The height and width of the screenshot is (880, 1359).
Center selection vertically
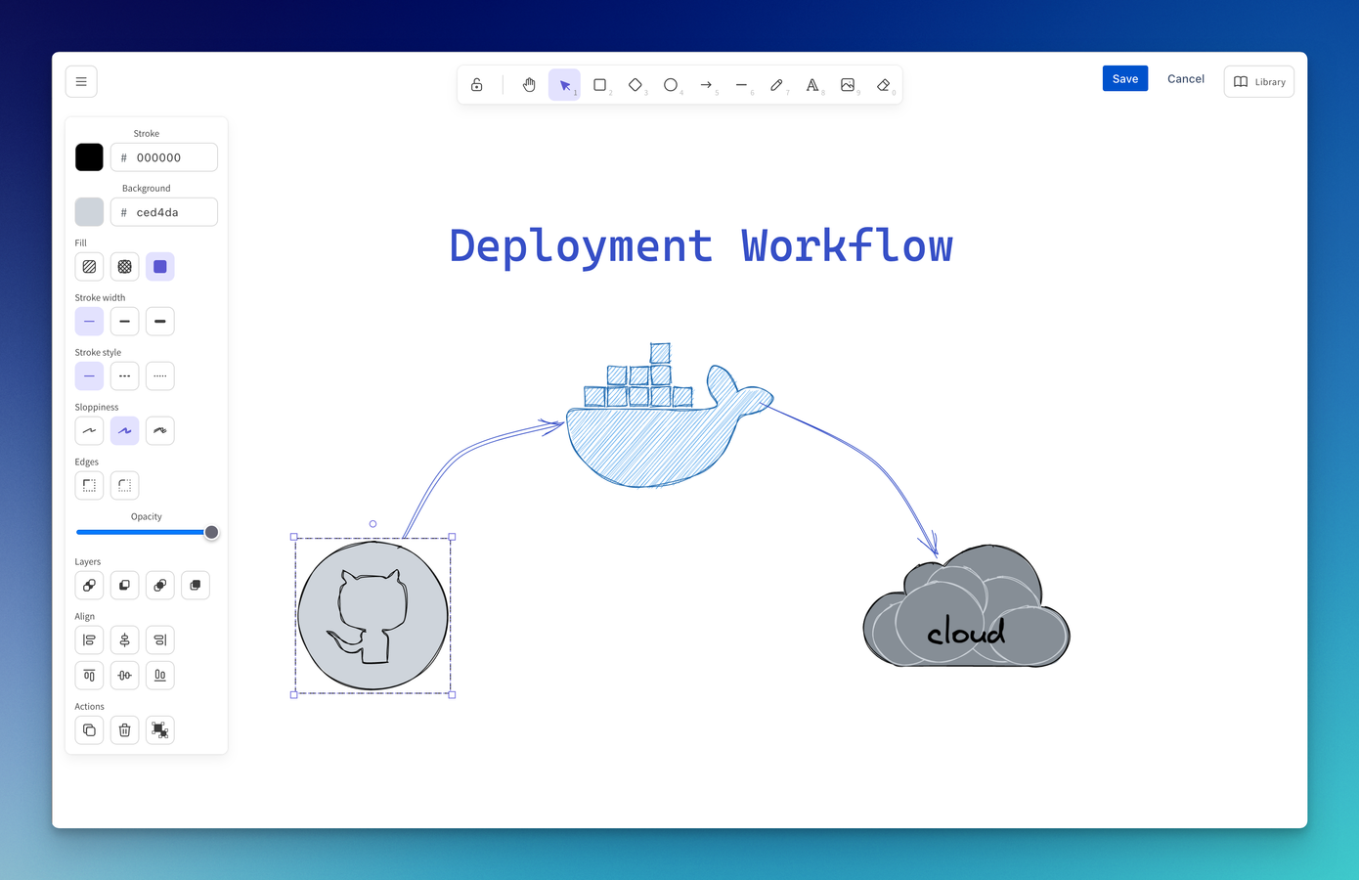(x=124, y=675)
